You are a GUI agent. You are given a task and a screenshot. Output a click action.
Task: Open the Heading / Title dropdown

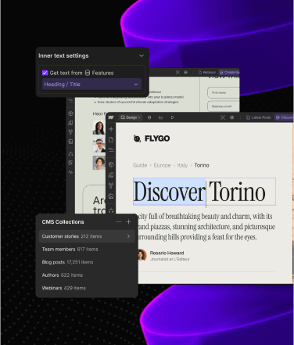pyautogui.click(x=91, y=84)
